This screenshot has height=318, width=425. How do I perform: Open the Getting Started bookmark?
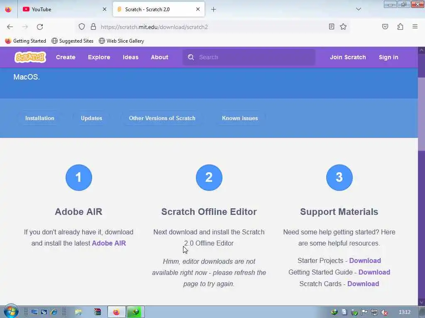(x=26, y=41)
